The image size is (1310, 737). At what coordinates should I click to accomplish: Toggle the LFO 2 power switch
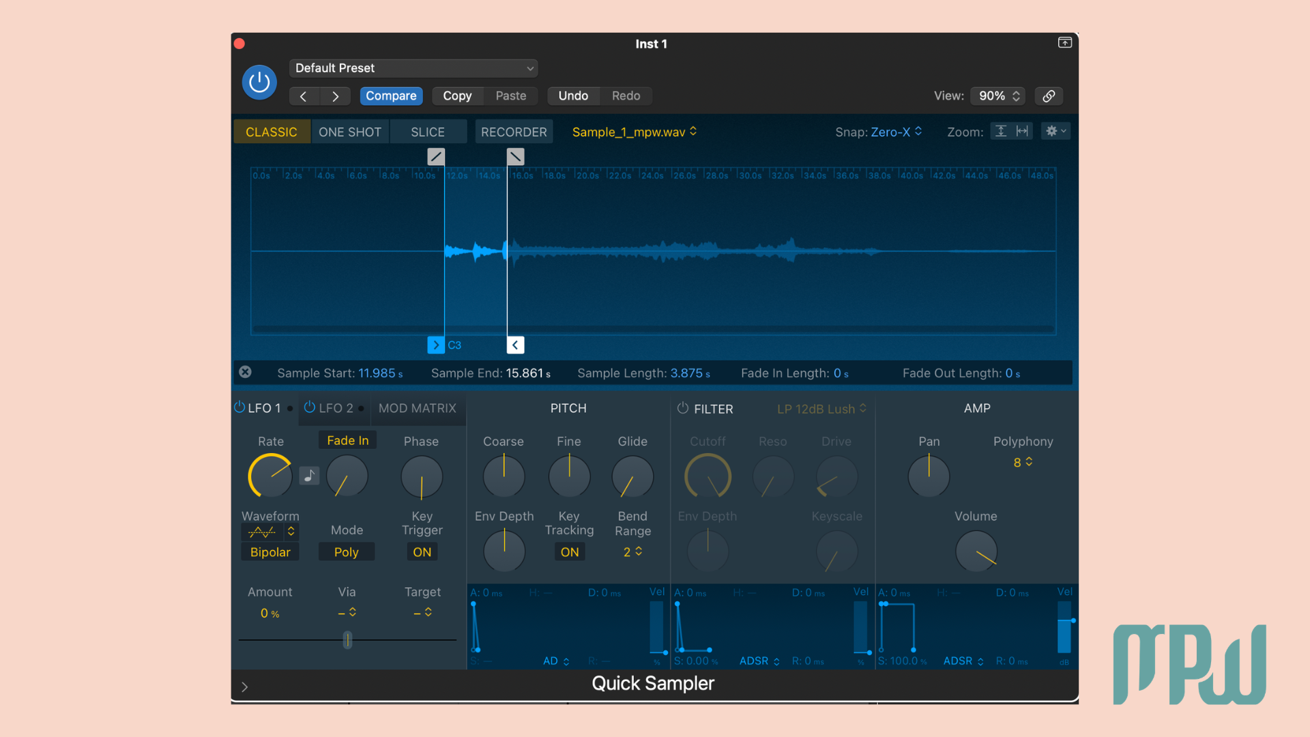coord(310,407)
